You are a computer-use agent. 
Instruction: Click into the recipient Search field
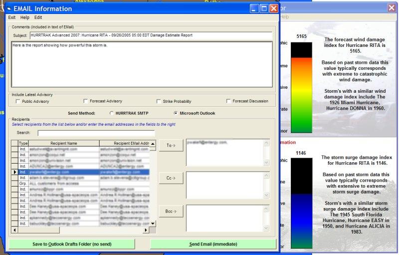coord(96,133)
